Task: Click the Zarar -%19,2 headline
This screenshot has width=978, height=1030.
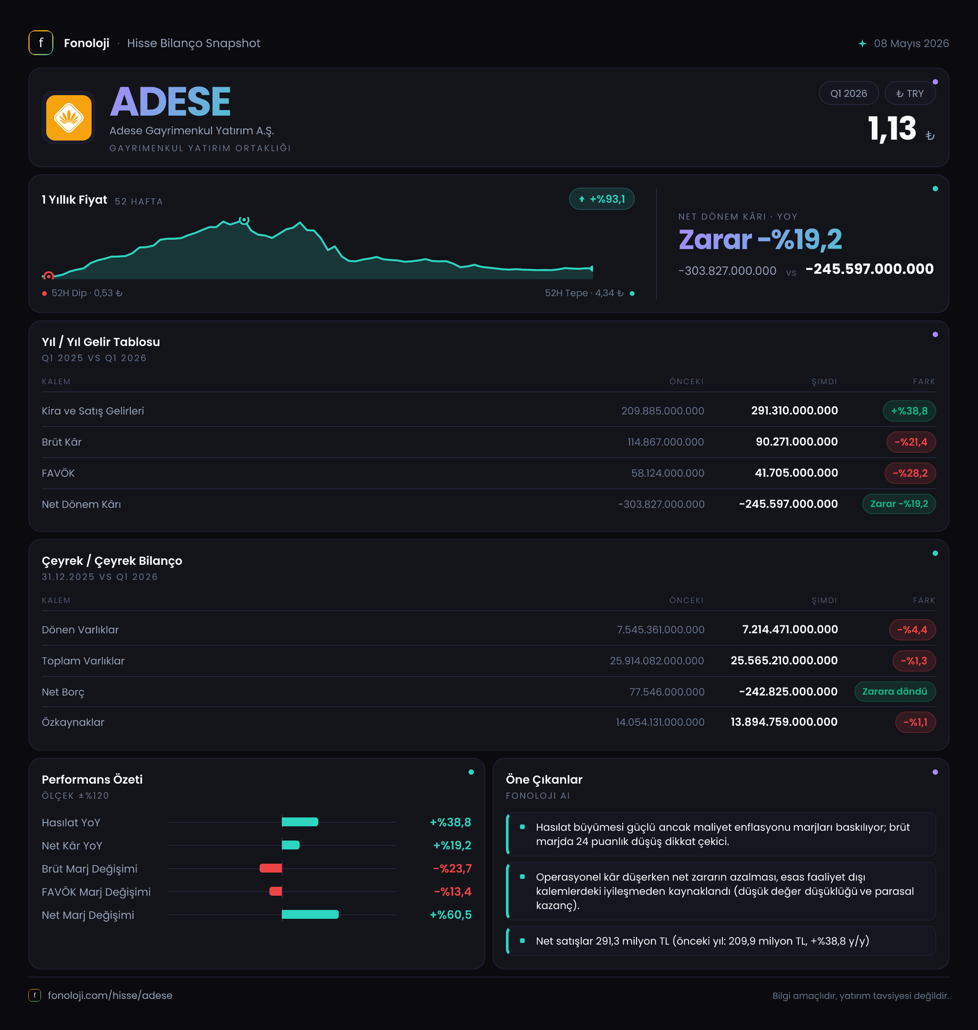Action: (760, 240)
